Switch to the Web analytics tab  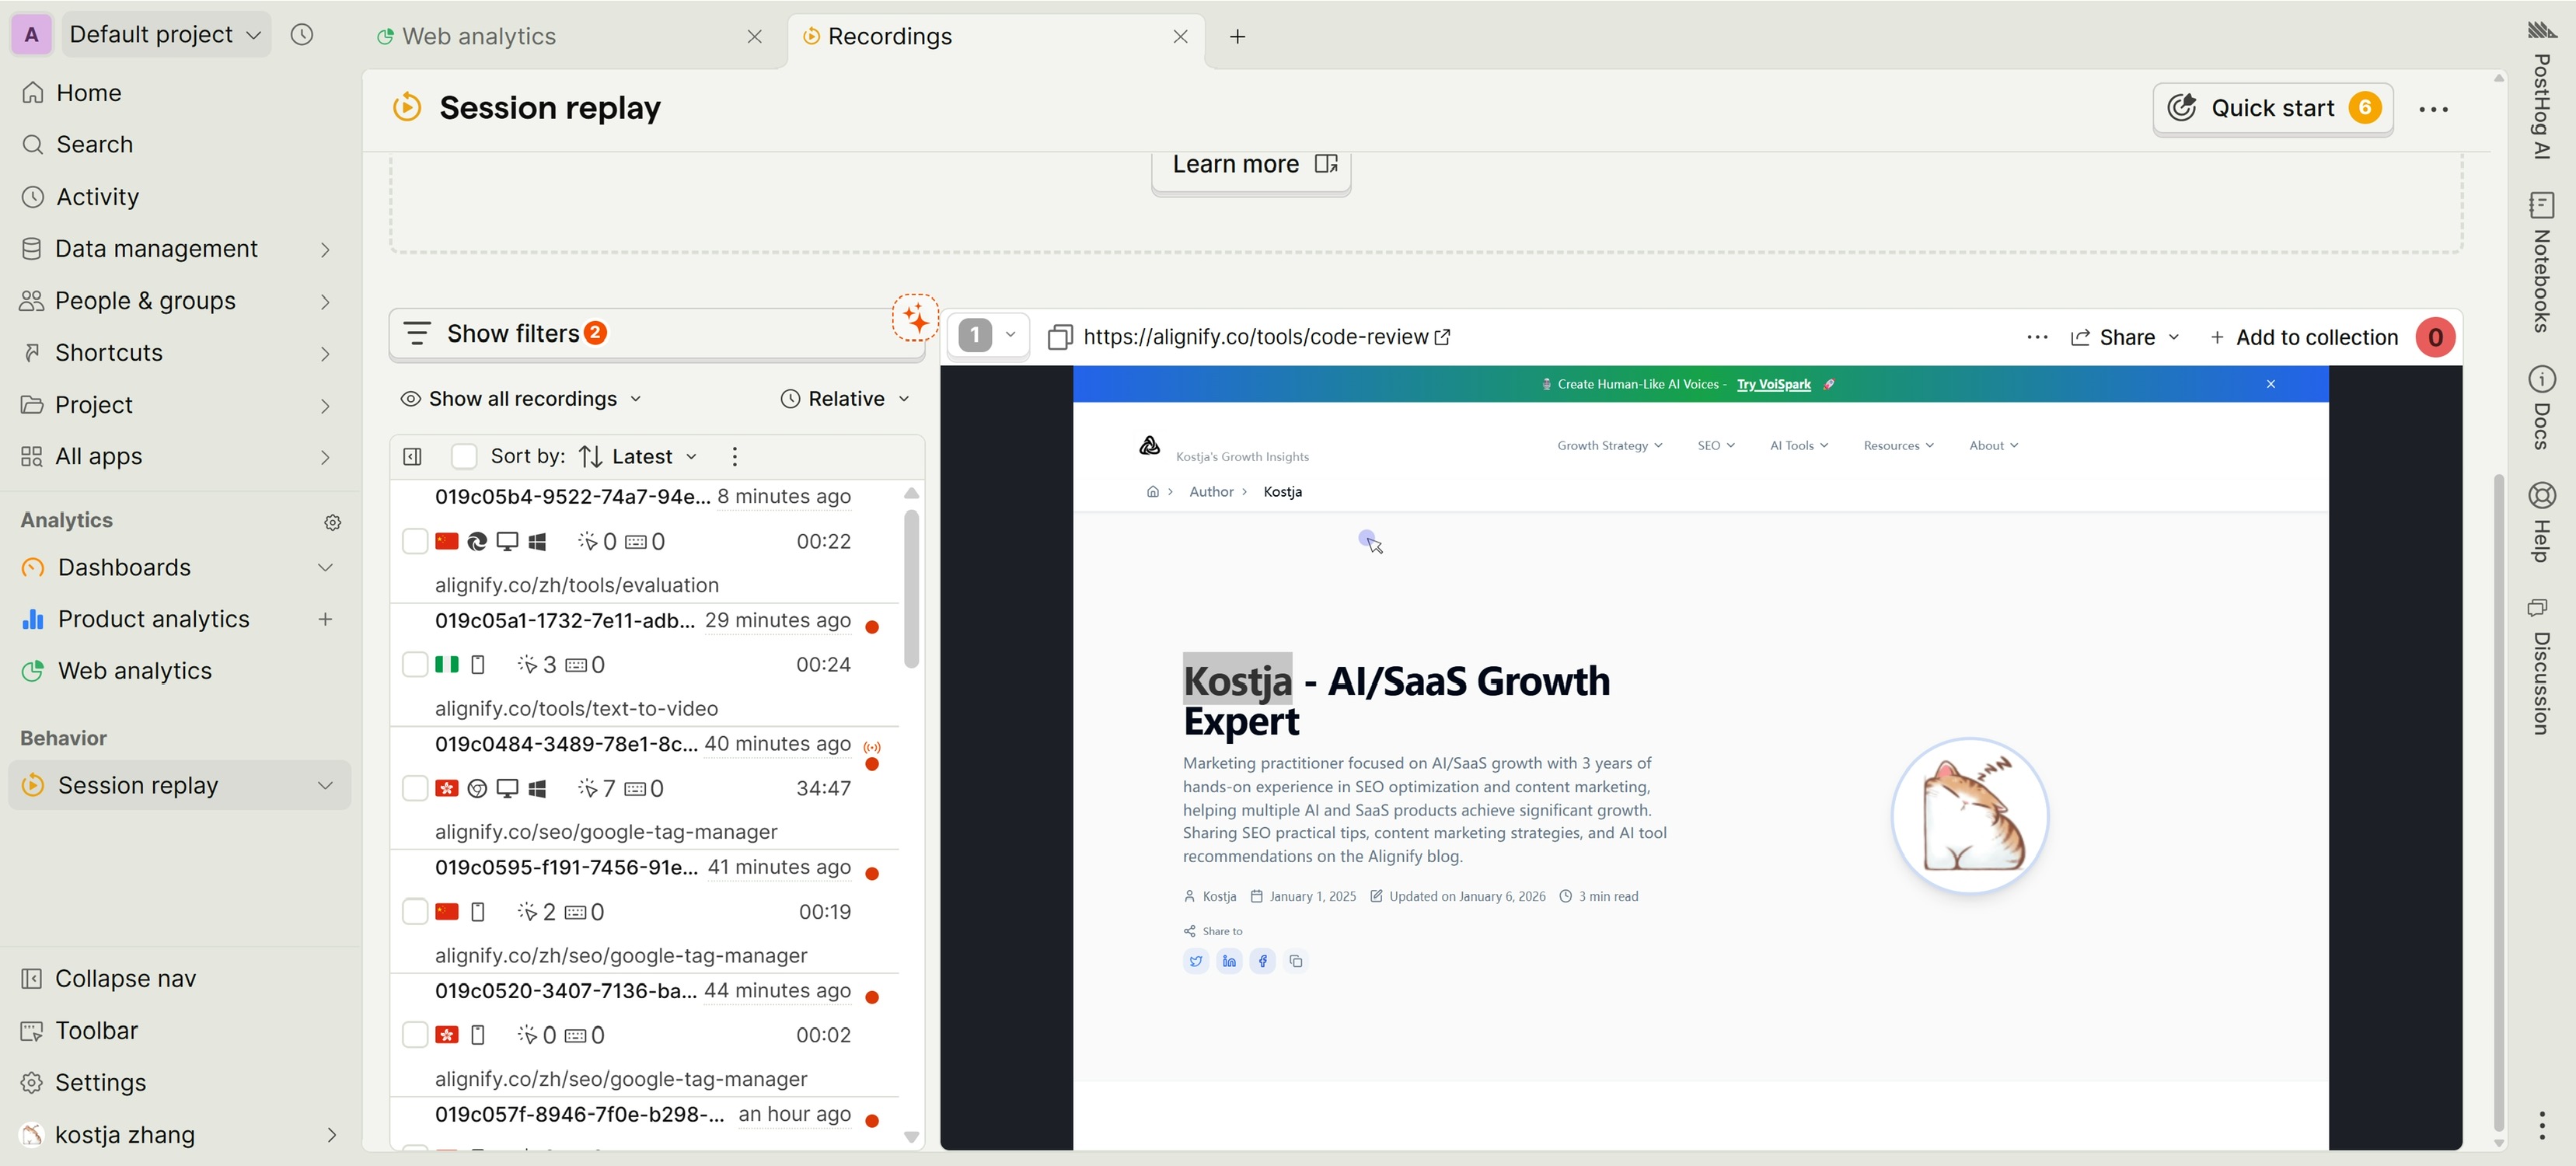click(479, 37)
